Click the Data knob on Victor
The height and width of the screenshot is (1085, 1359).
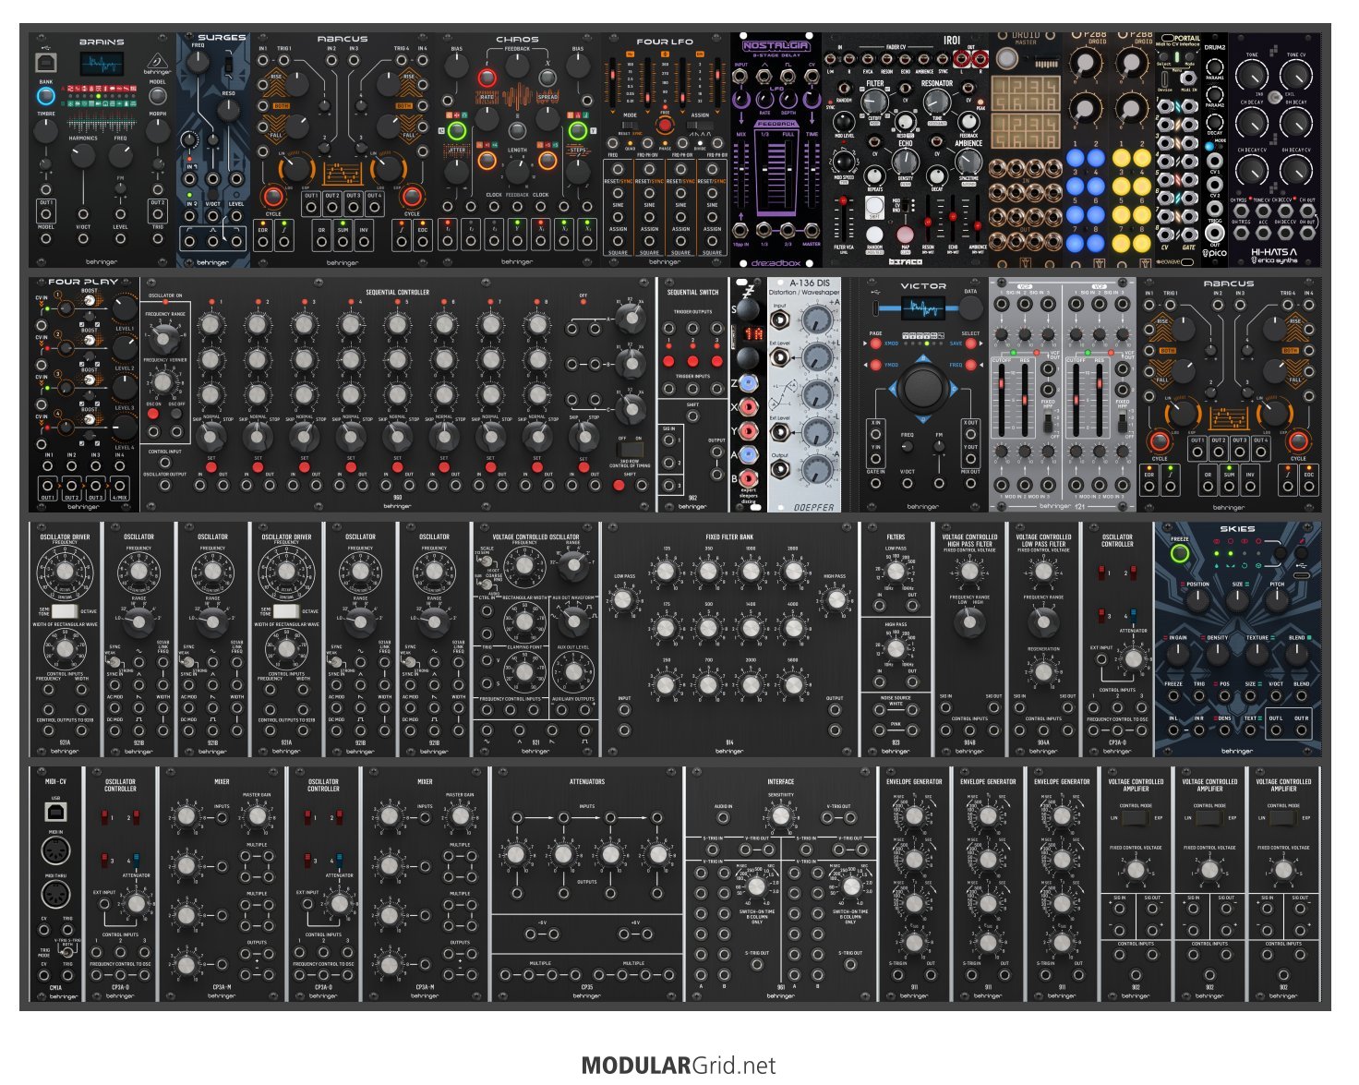[x=969, y=310]
